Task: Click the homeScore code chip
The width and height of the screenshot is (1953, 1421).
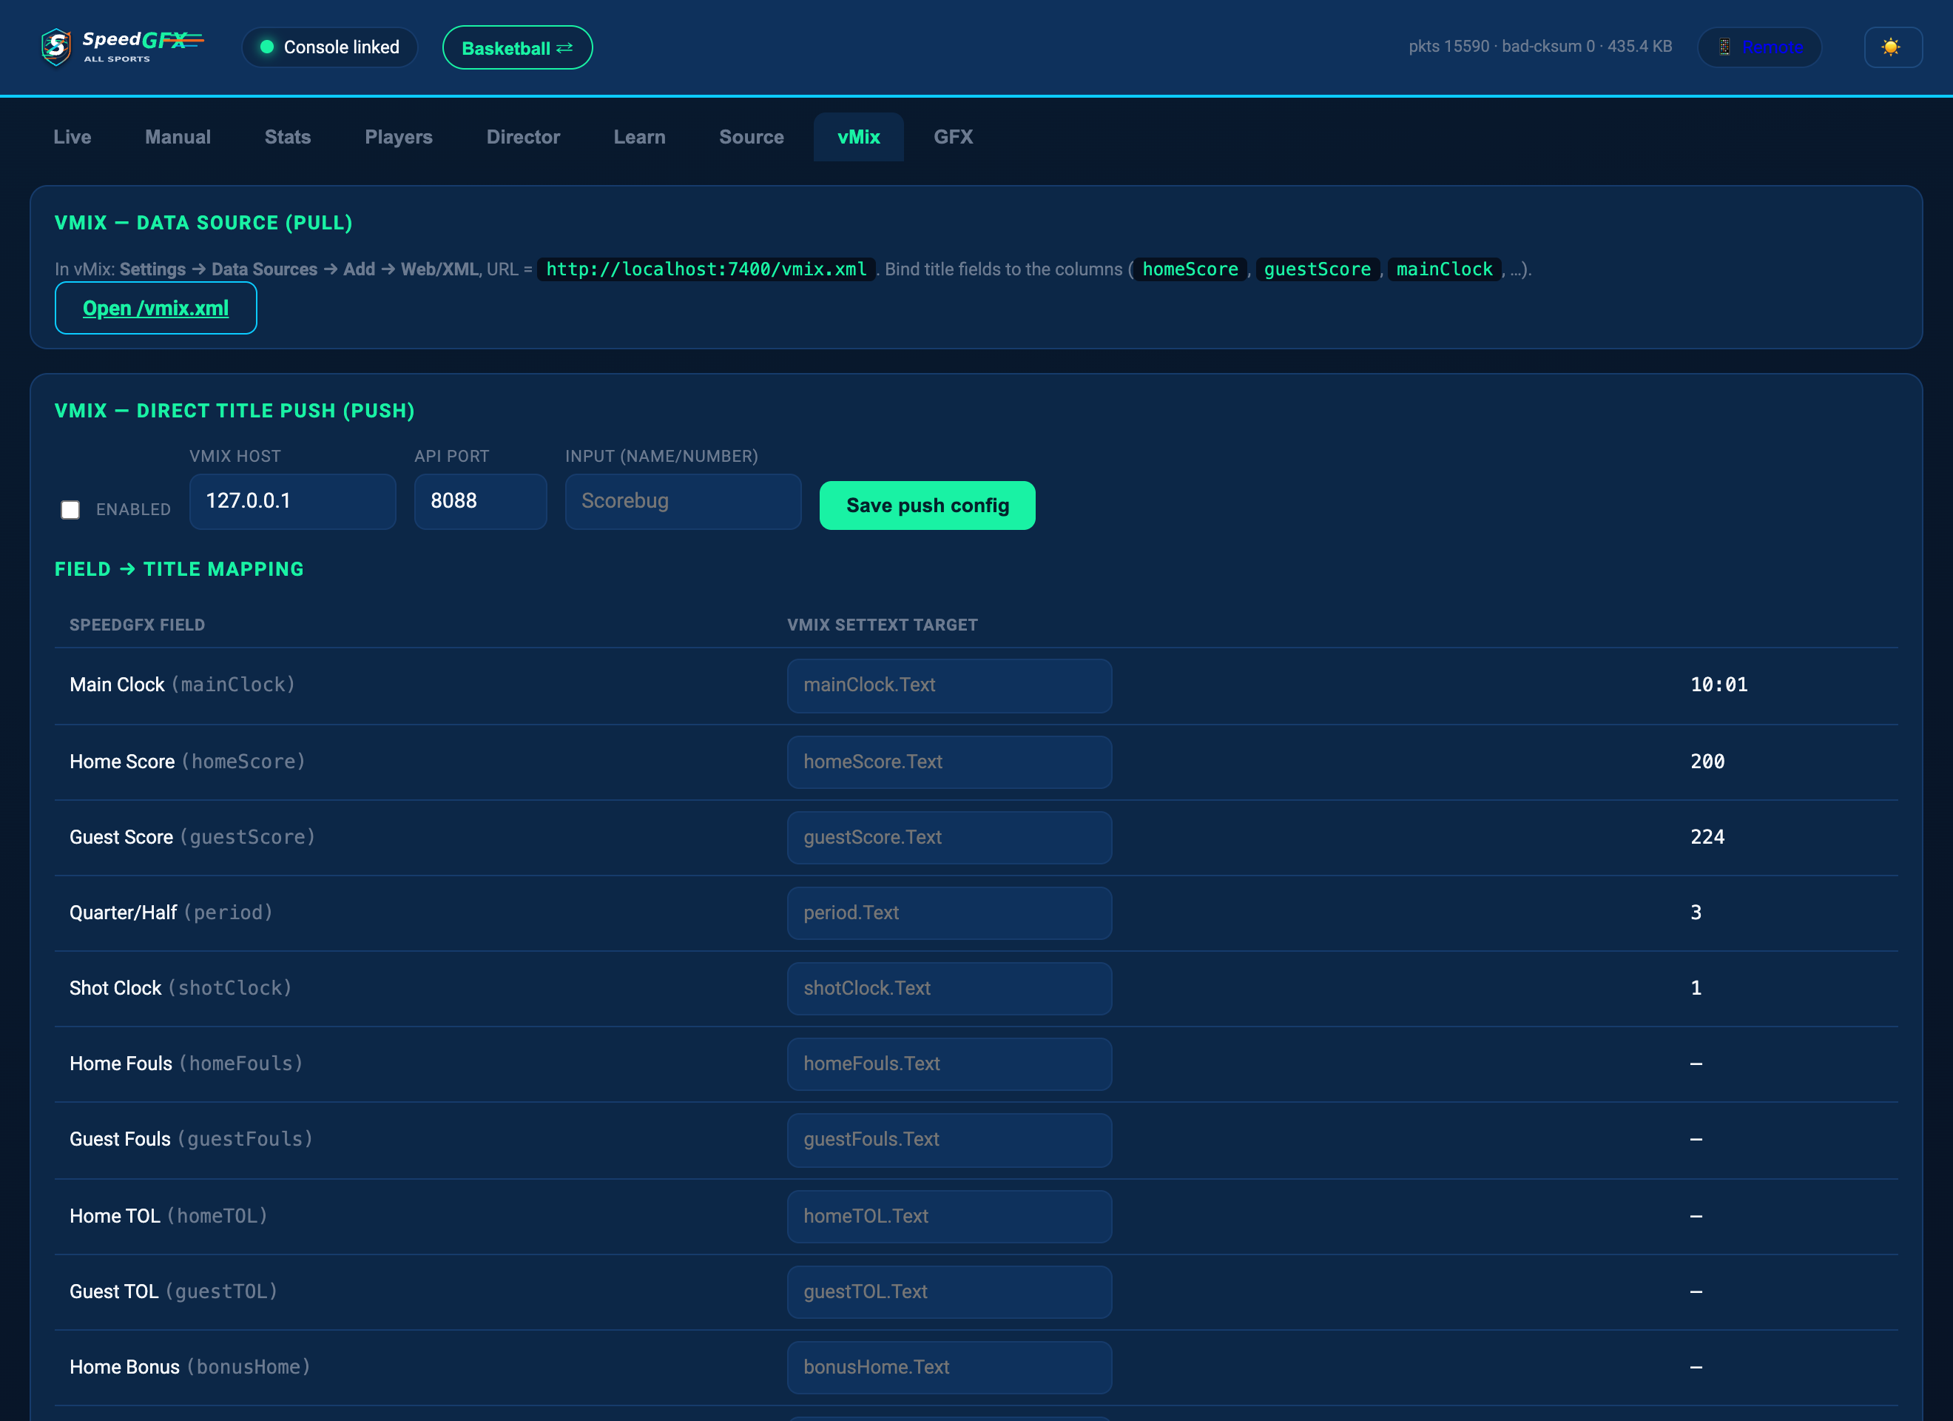Action: (1190, 269)
